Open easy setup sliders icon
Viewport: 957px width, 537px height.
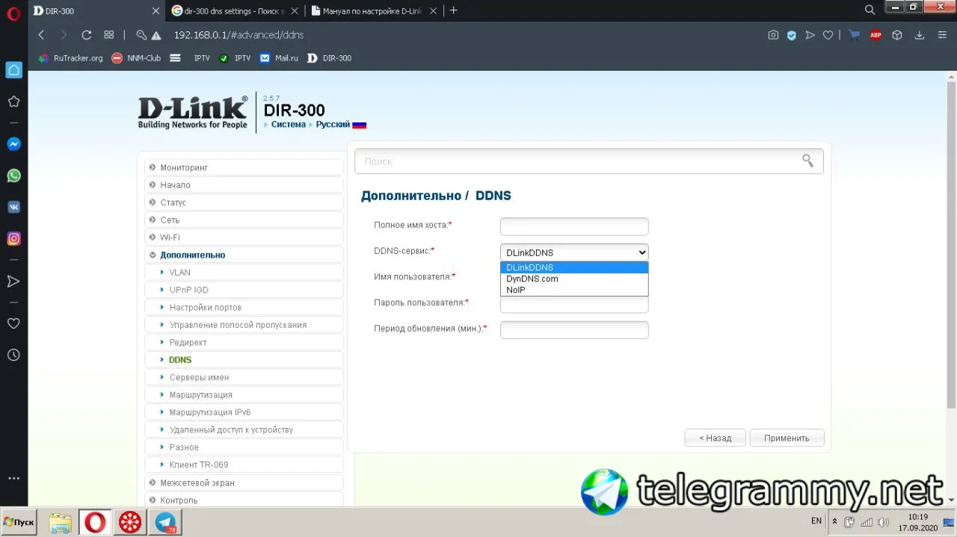click(x=942, y=35)
